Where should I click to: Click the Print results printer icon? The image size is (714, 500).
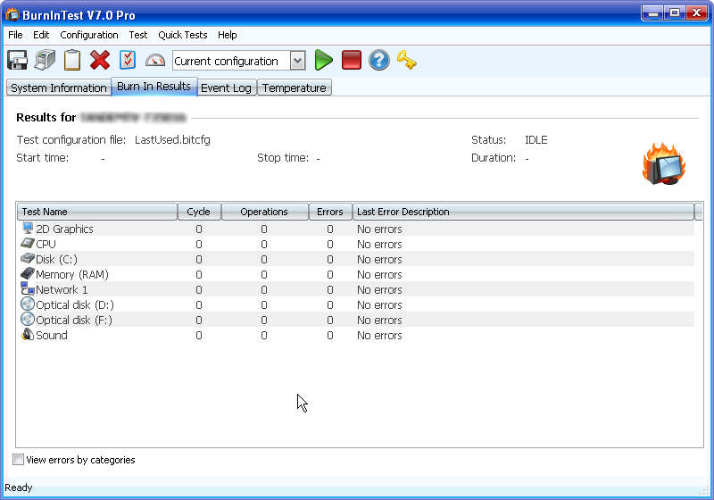click(x=45, y=60)
